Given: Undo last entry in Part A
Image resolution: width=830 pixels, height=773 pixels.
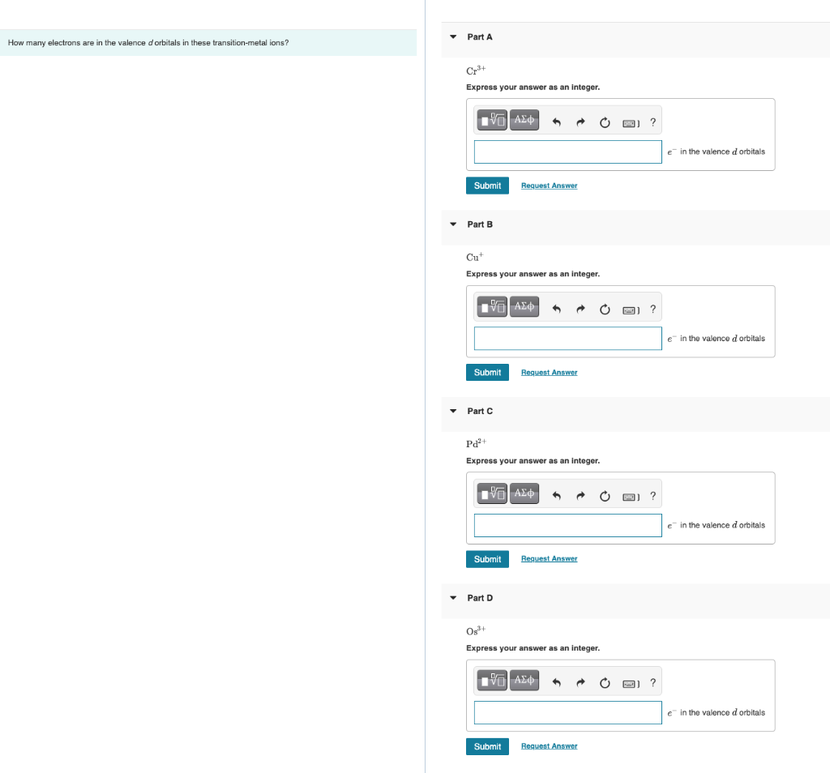Looking at the screenshot, I should tap(556, 122).
